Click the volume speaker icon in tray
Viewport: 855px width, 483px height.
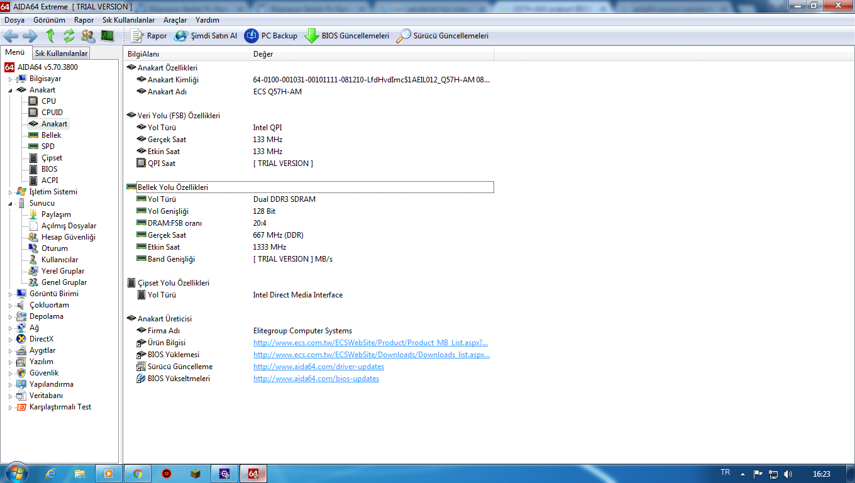click(788, 474)
